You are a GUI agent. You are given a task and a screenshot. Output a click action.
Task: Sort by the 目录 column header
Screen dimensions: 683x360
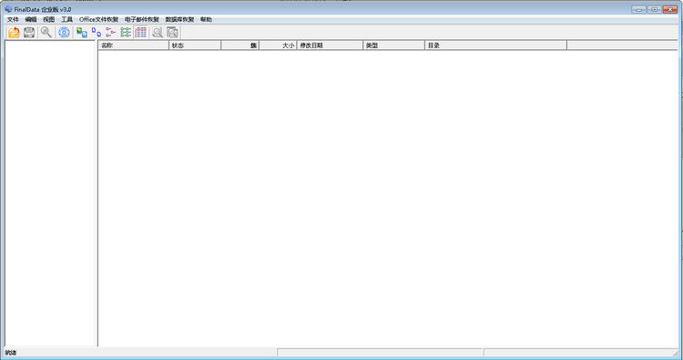[x=495, y=45]
